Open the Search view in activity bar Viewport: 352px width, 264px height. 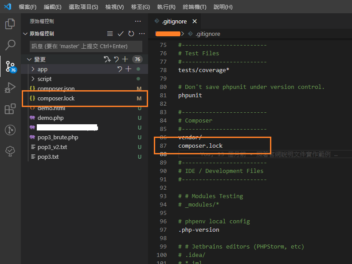coord(10,45)
